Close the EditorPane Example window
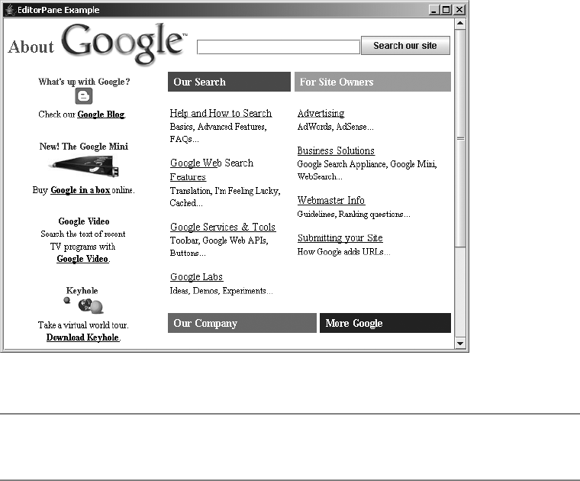580x481 pixels. point(459,10)
